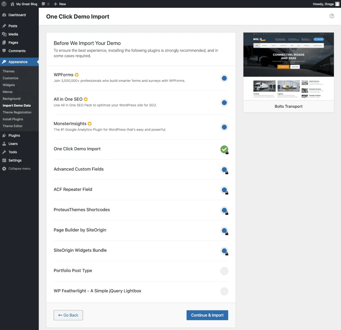The height and width of the screenshot is (330, 341).
Task: Open Install Plugins submenu item
Action: pyautogui.click(x=13, y=119)
